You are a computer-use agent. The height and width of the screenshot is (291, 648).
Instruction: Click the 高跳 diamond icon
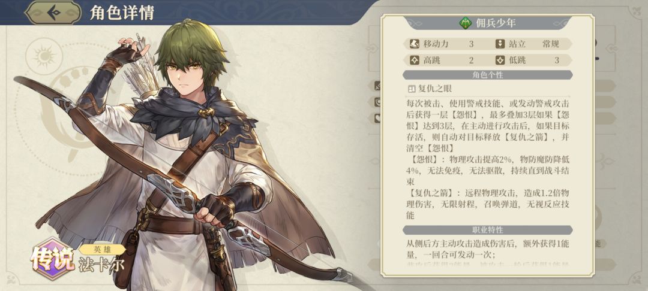pos(415,60)
